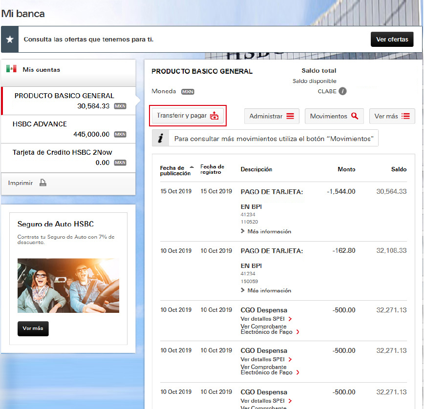Click Ver más in the Seguro de Auto ad

pos(33,328)
